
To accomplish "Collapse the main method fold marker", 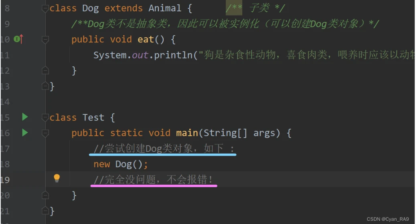I will click(45, 133).
